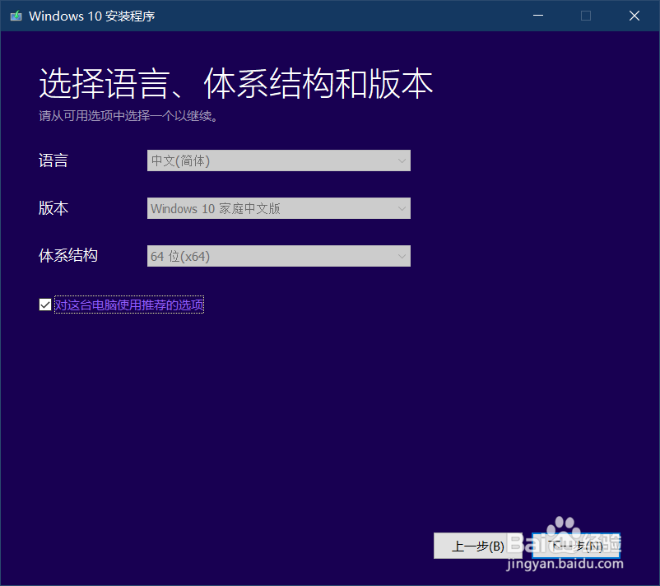Click the 下一步(N) next button
This screenshot has width=660, height=586.
576,546
